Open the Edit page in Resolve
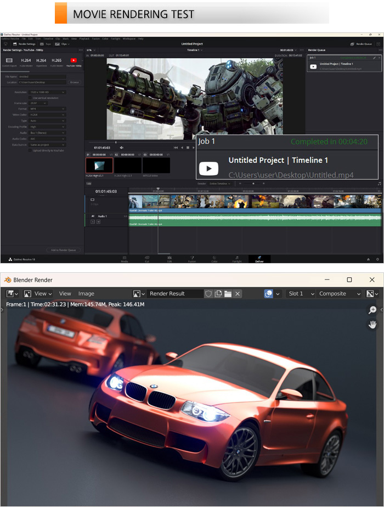This screenshot has height=508, width=384. click(169, 259)
